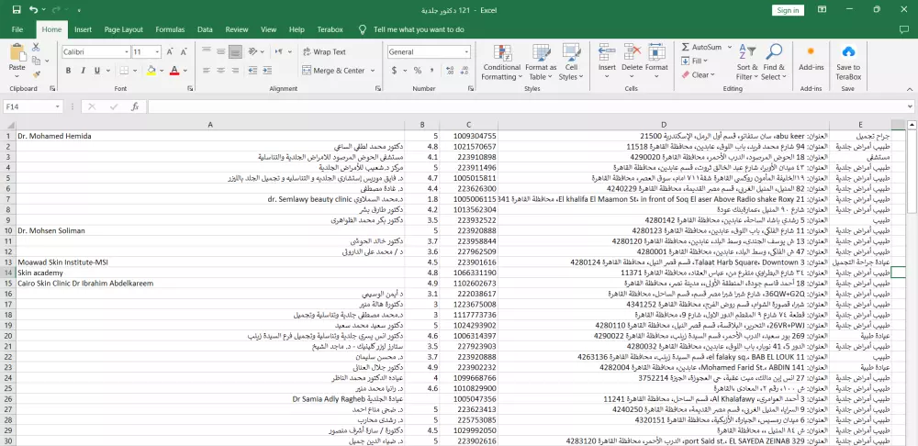
Task: Click the Middle Align icon
Action: click(x=220, y=52)
